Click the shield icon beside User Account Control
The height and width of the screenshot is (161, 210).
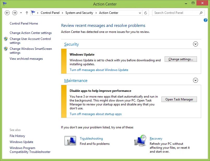point(6,39)
